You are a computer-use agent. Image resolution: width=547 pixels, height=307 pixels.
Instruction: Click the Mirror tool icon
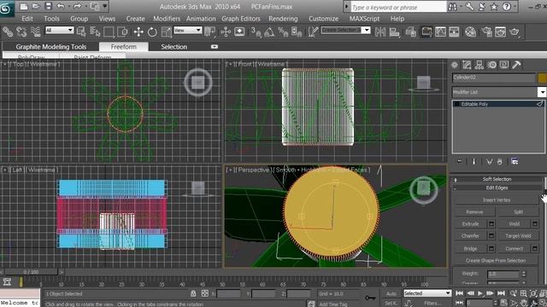[380, 32]
